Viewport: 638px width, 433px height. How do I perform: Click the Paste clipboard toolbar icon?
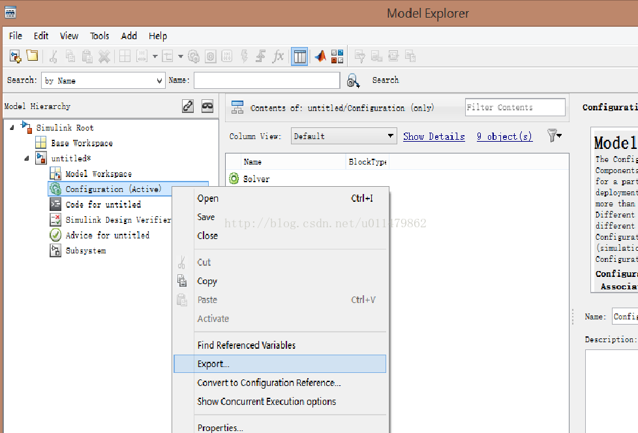[x=87, y=56]
